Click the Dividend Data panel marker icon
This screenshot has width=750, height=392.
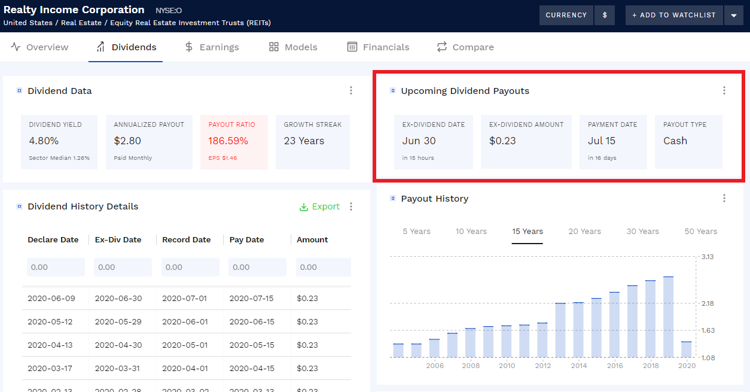tap(19, 91)
